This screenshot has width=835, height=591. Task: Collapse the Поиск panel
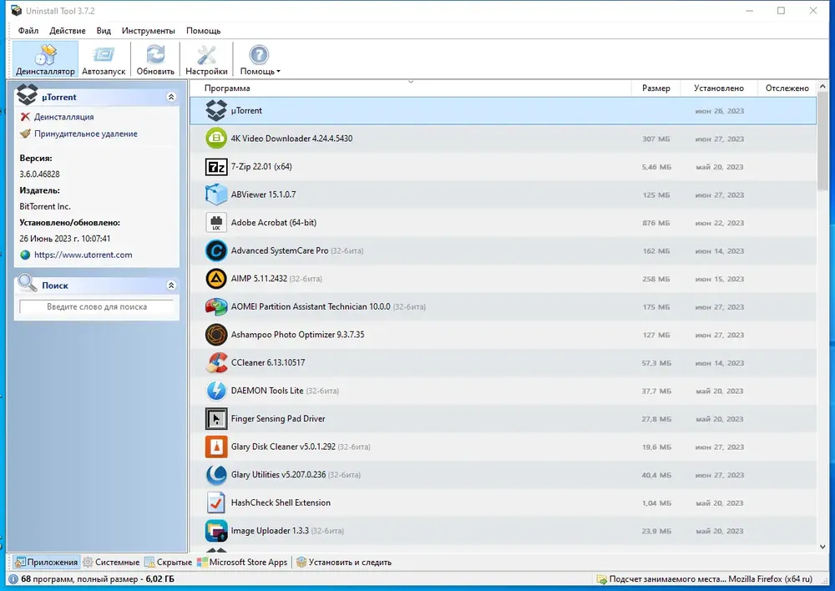click(171, 285)
